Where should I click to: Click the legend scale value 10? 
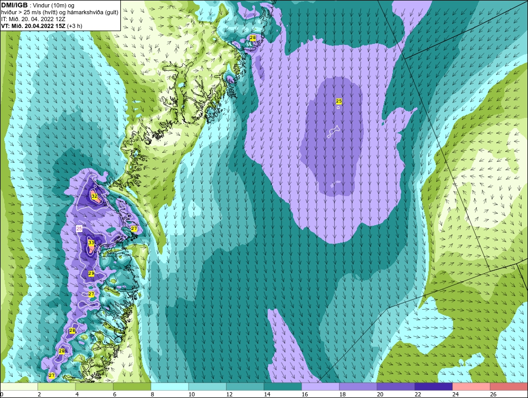coord(192,394)
